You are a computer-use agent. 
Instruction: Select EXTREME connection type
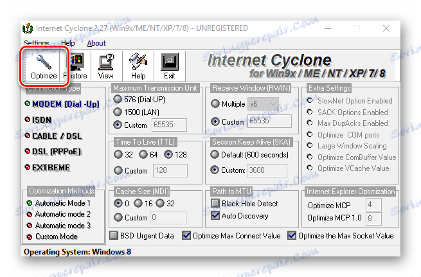(x=48, y=168)
